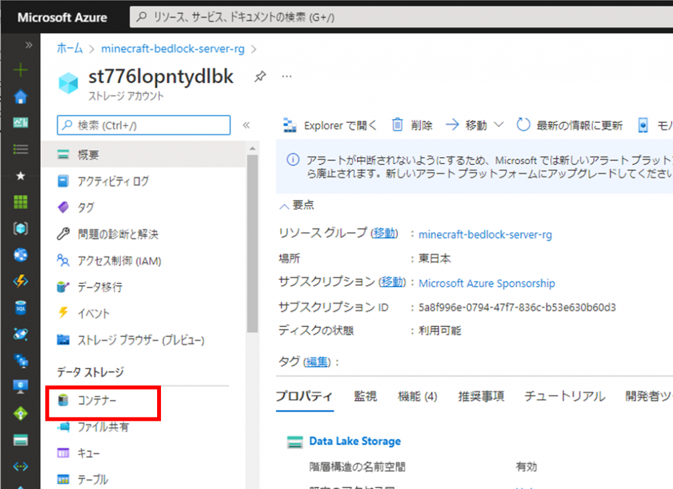The width and height of the screenshot is (673, 489).
Task: Open minecraft-bedlock-server-rg resource group value link
Action: [x=486, y=235]
